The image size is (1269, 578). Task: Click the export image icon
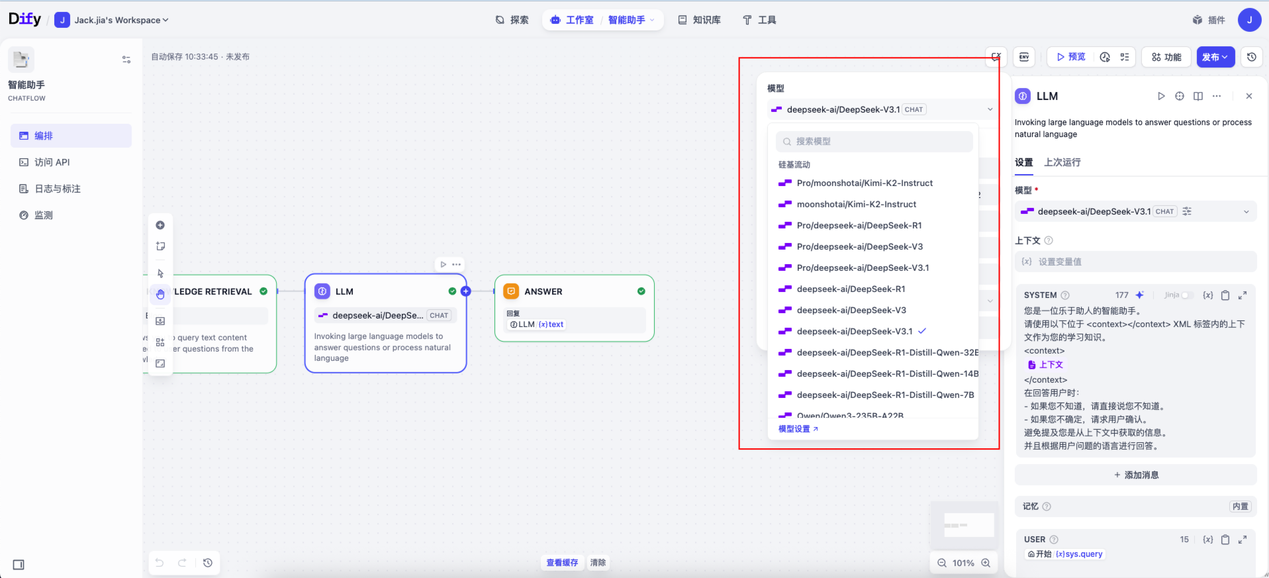[160, 321]
